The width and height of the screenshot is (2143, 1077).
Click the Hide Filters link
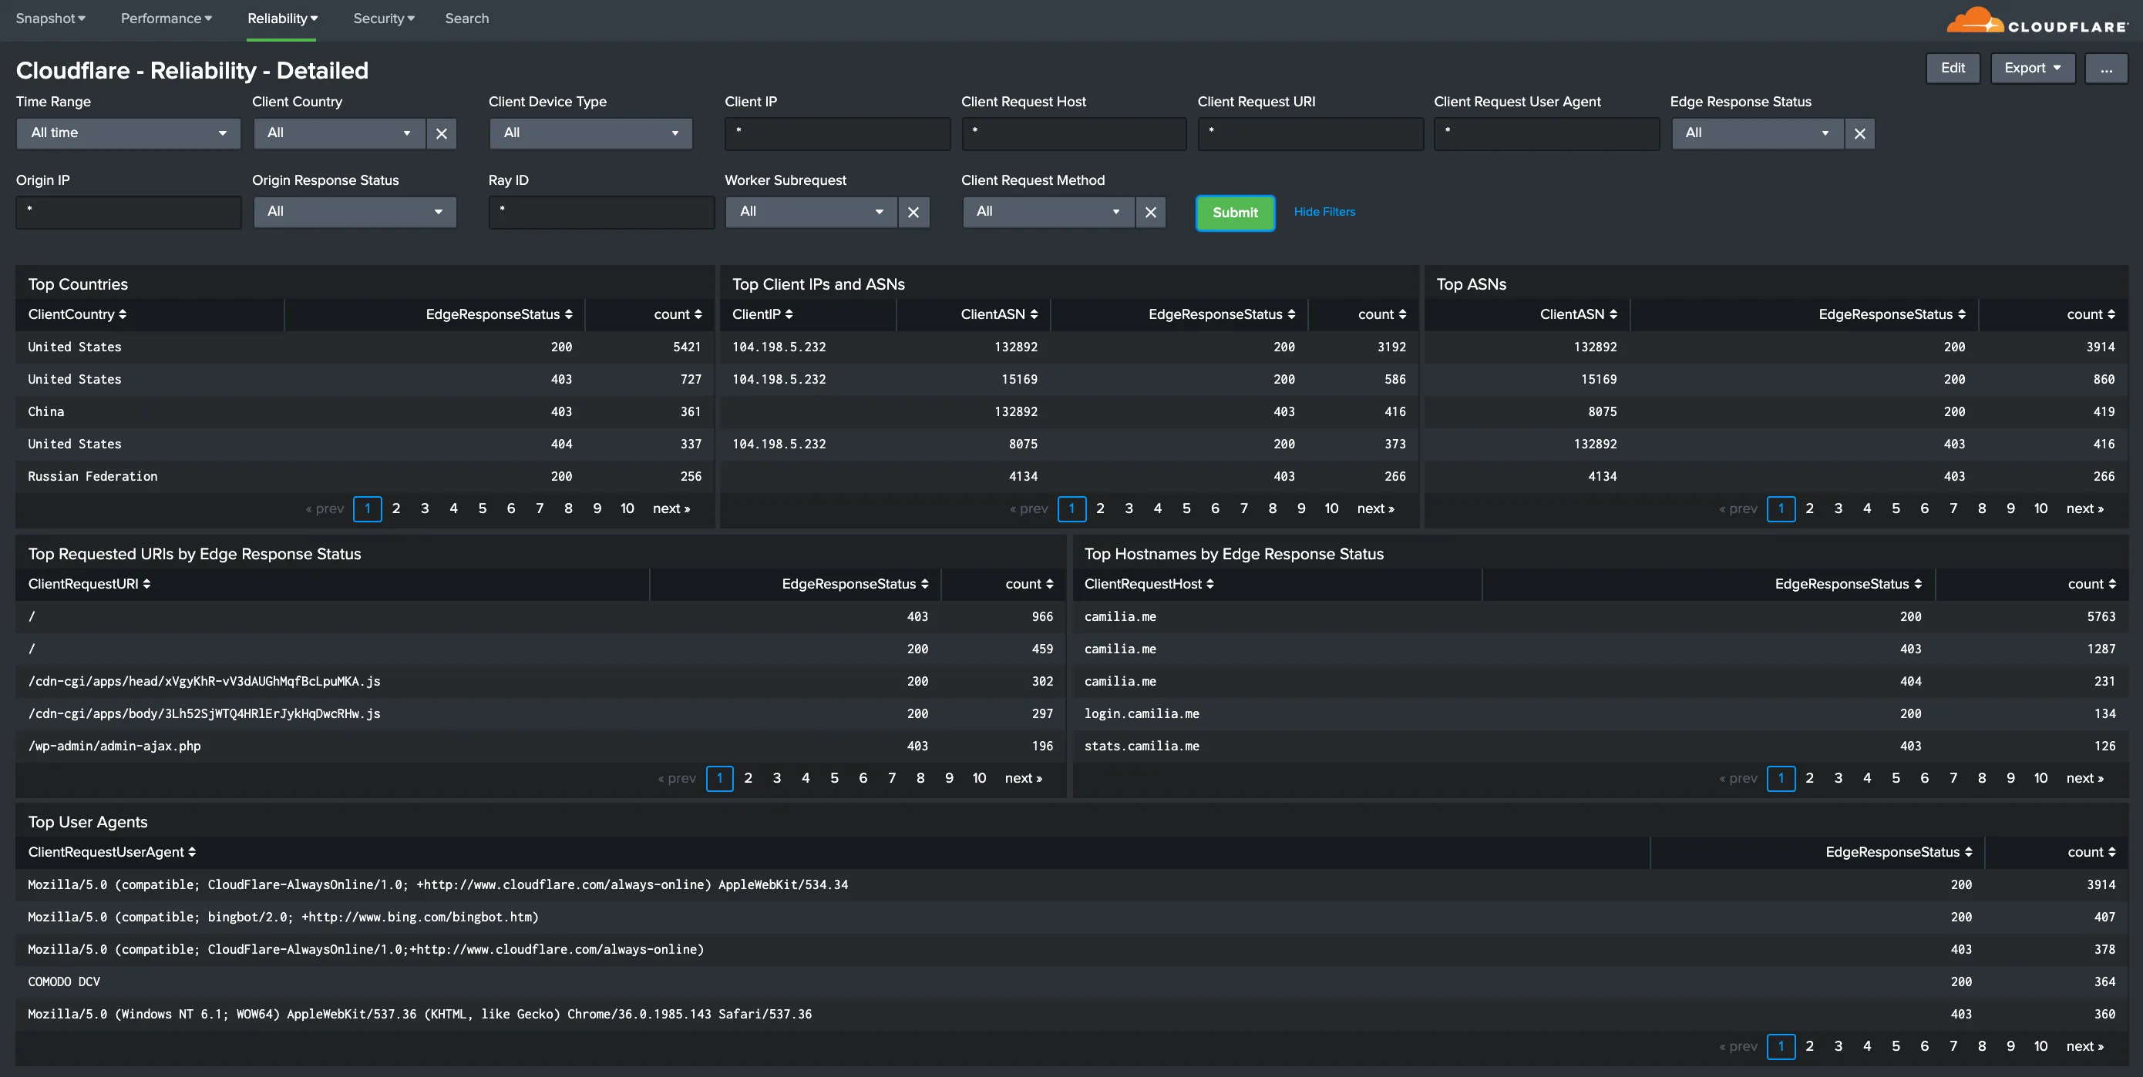[x=1324, y=212]
